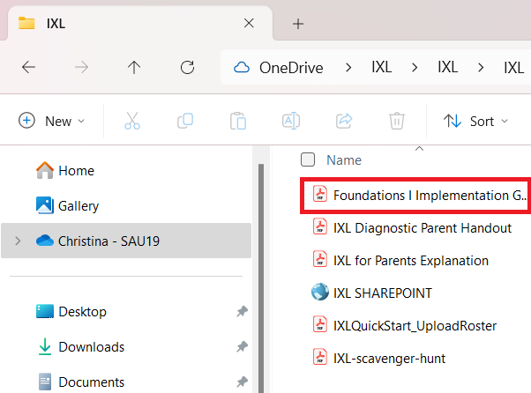531x393 pixels.
Task: Click PDF icon of IXL Diagnostic Parent Handout
Action: [319, 226]
